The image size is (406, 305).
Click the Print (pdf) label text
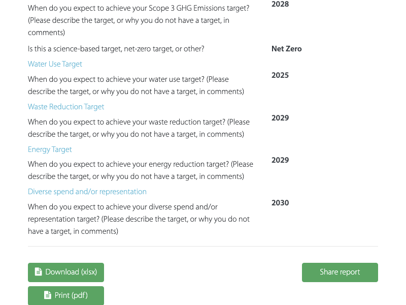click(71, 295)
